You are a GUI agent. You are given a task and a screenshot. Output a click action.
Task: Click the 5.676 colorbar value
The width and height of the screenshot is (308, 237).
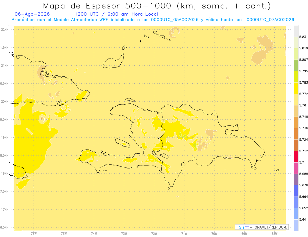point(303,185)
